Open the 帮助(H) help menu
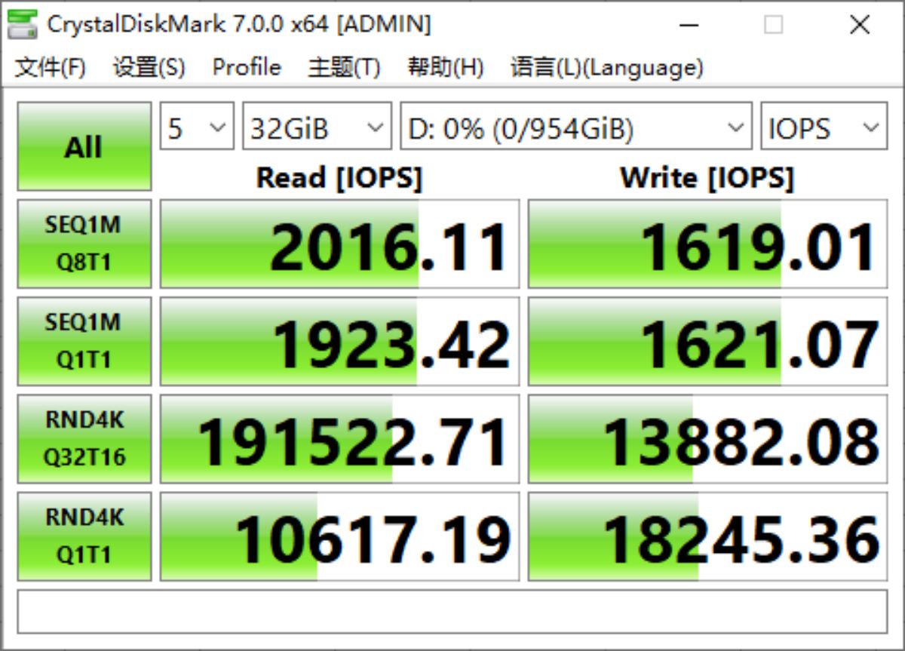 tap(445, 68)
